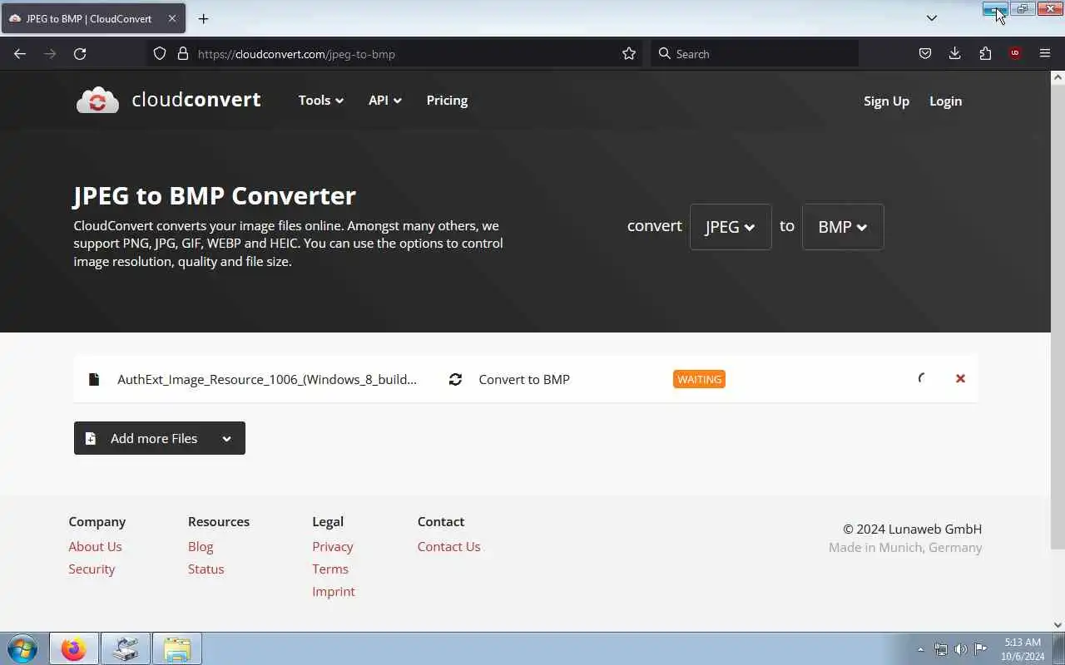Image resolution: width=1065 pixels, height=665 pixels.
Task: Open the JPEG source format dropdown
Action: pyautogui.click(x=731, y=227)
